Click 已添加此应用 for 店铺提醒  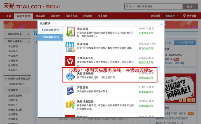(x=146, y=48)
